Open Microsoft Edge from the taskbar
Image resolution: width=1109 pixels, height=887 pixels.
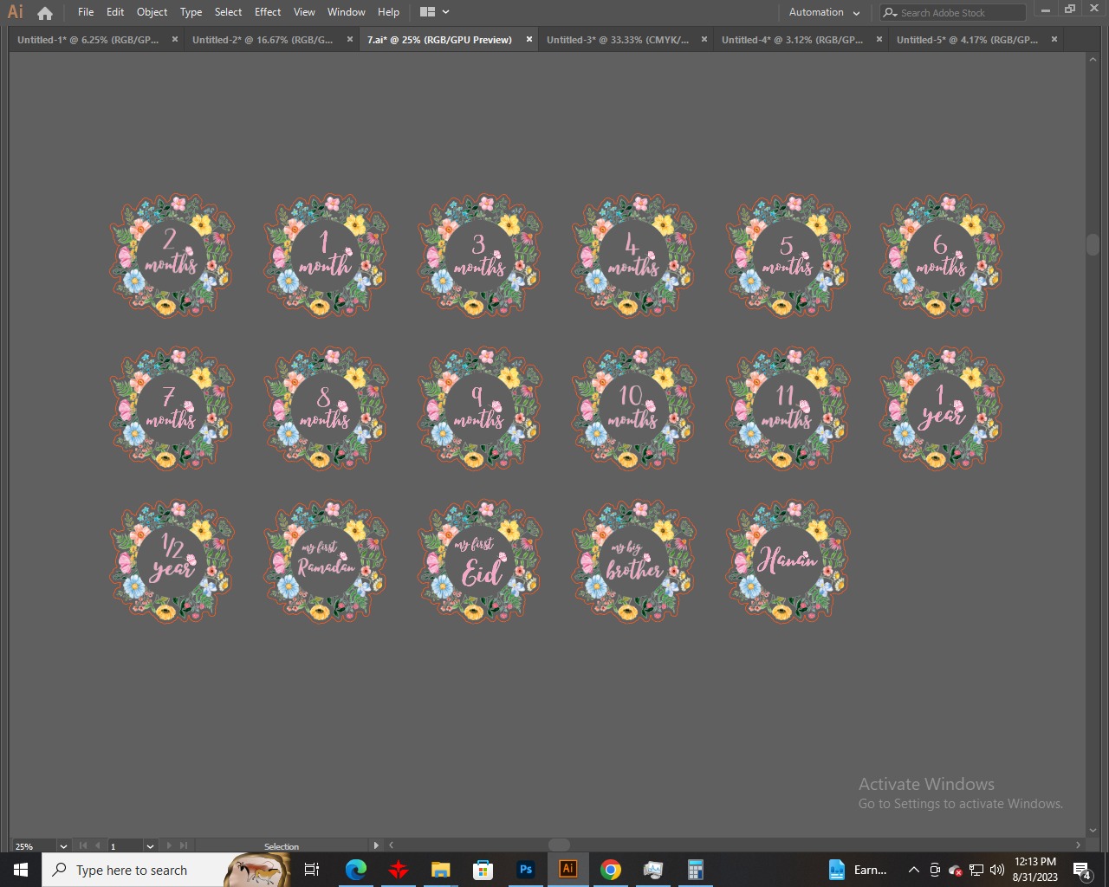click(355, 870)
